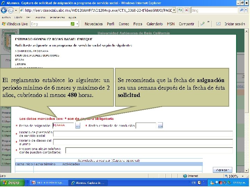Image resolution: width=250 pixels, height=187 pixels.
Task: Click Perfil in the Windows Live toolbar
Action: (110, 24)
